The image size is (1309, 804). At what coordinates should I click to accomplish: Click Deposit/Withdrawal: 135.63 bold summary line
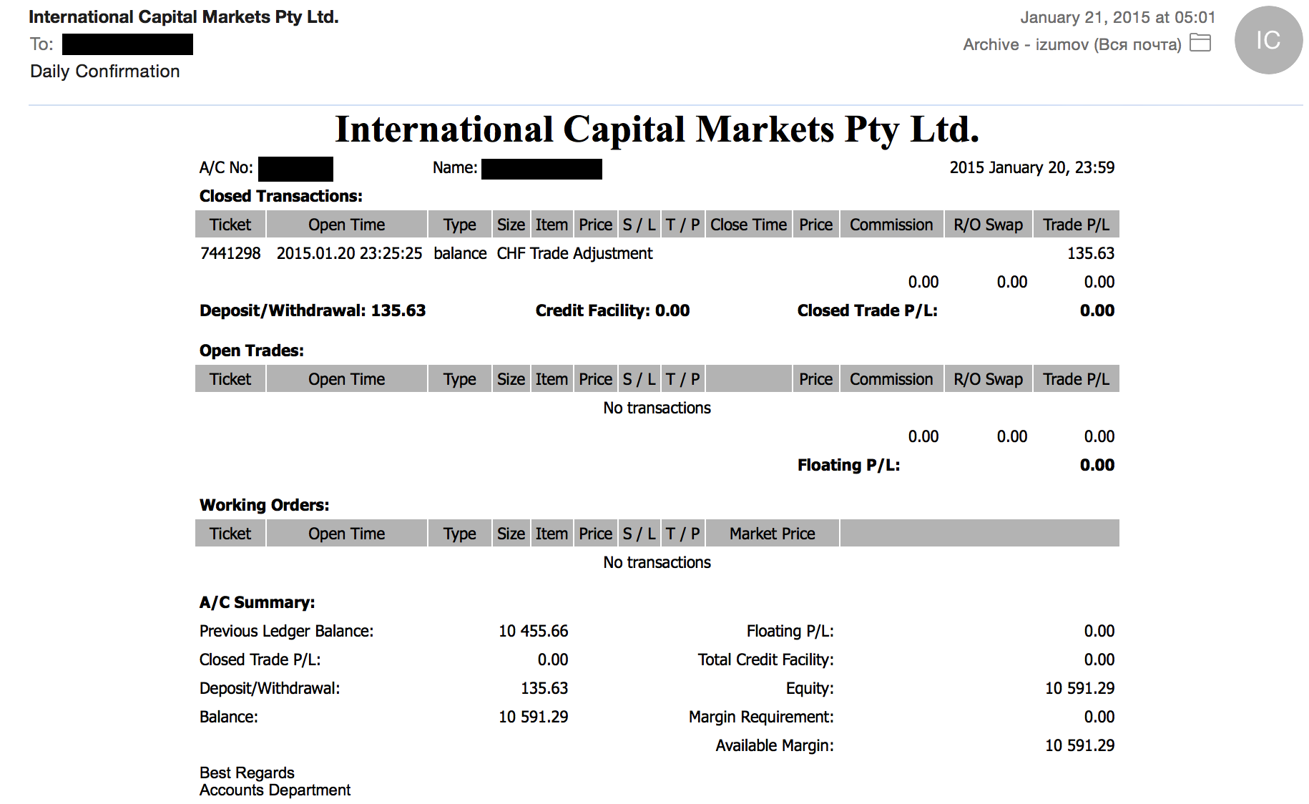pos(313,310)
